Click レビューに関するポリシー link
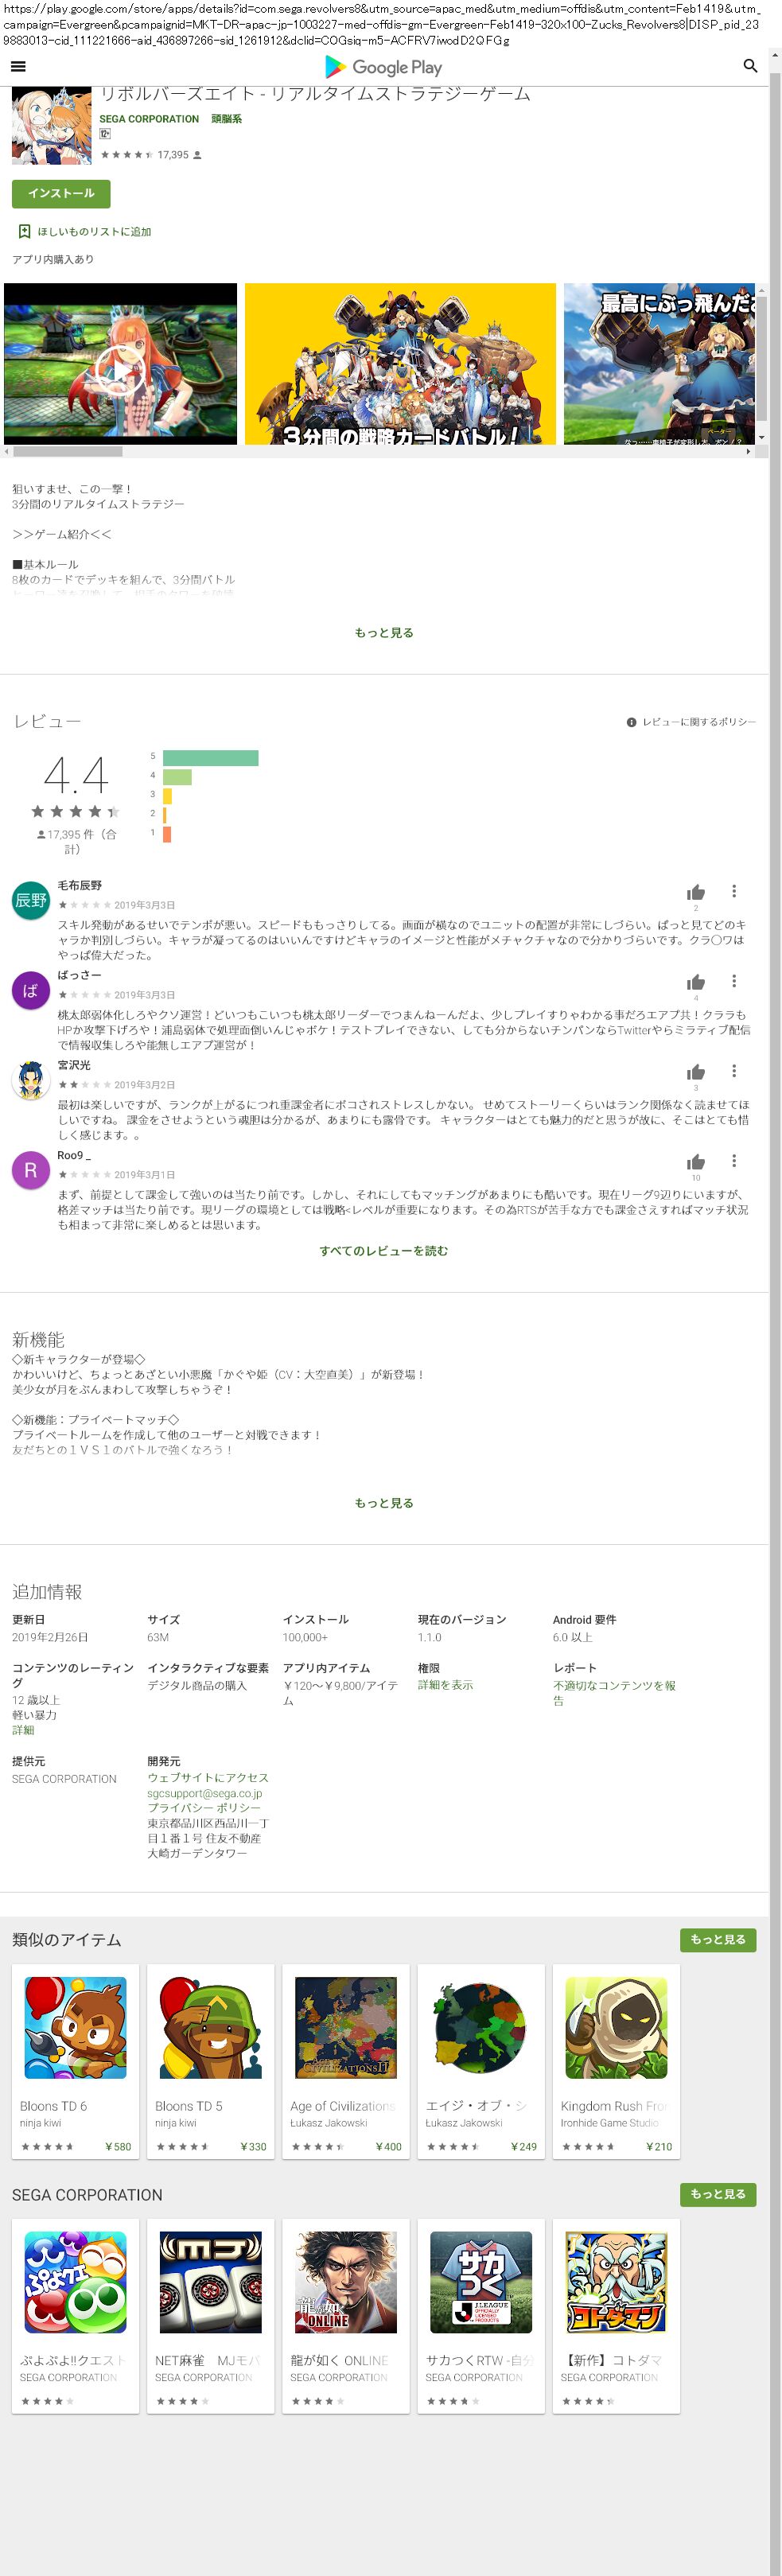 698,722
